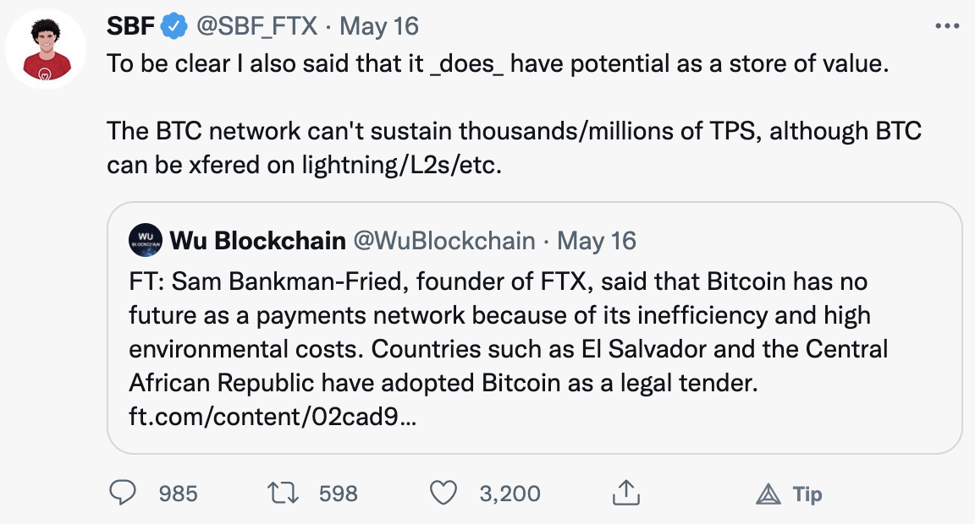This screenshot has width=975, height=524.
Task: Click the quoted tweet's May 16 date
Action: pyautogui.click(x=597, y=241)
